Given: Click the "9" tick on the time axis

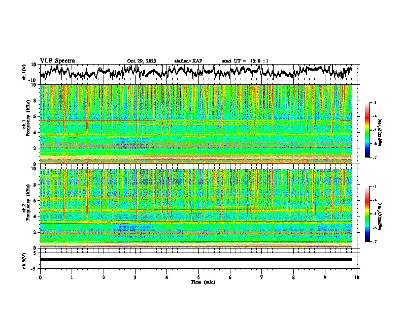Looking at the screenshot, I should [x=325, y=277].
